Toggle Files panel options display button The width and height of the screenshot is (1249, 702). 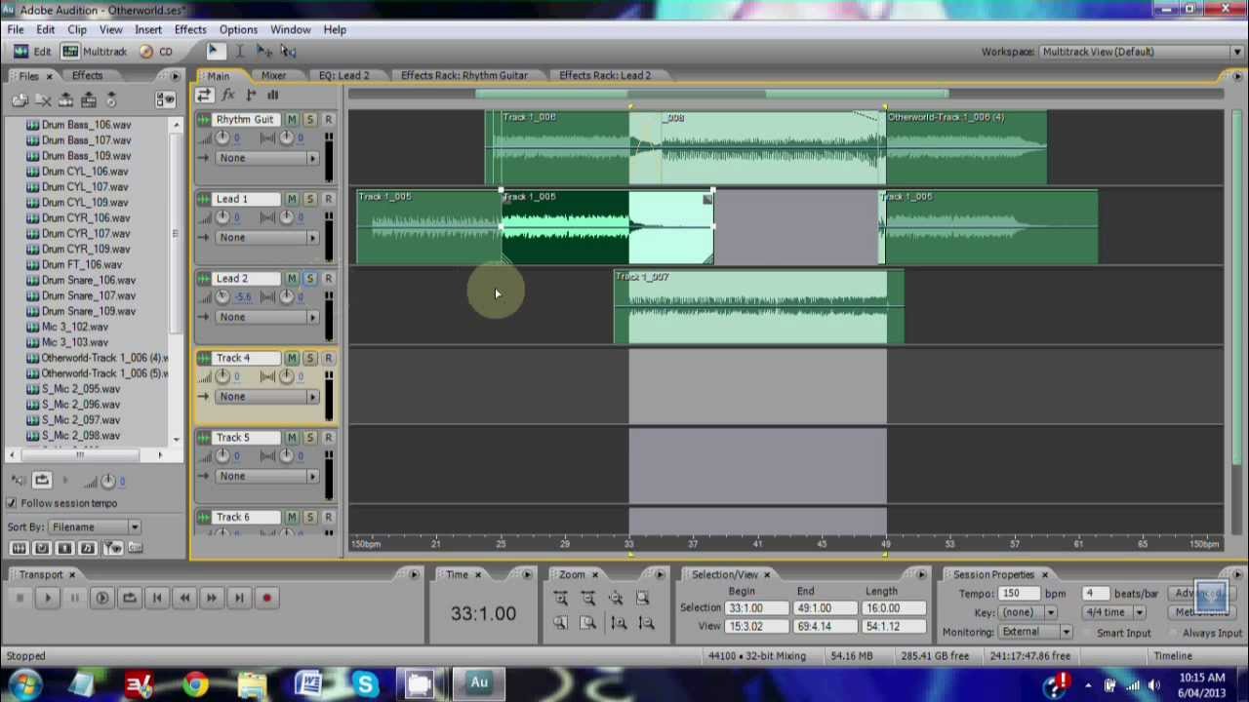point(165,99)
